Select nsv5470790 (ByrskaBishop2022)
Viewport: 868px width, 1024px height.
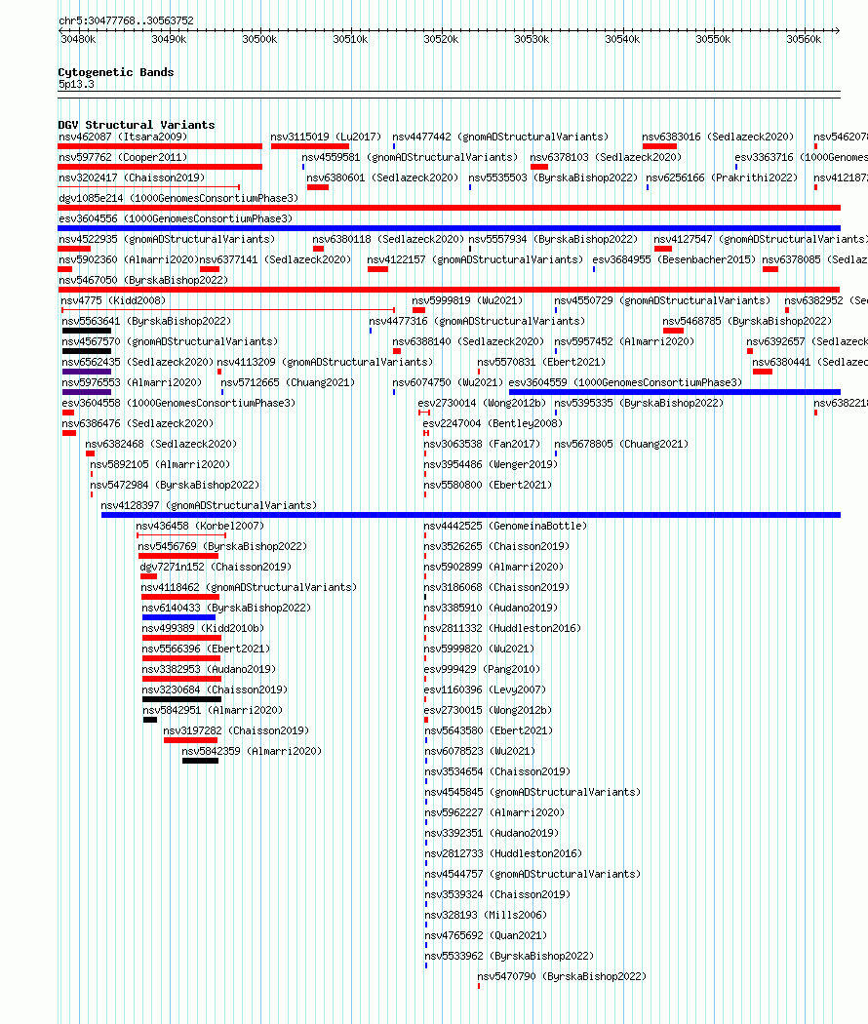click(x=562, y=976)
